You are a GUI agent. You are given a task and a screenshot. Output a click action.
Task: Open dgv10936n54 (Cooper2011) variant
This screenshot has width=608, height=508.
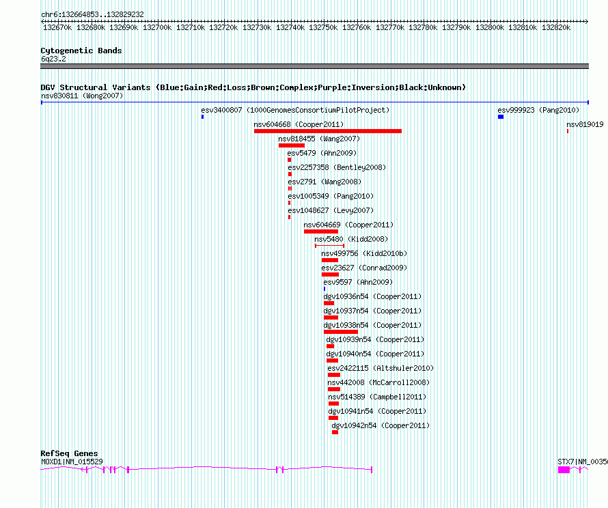pyautogui.click(x=372, y=296)
